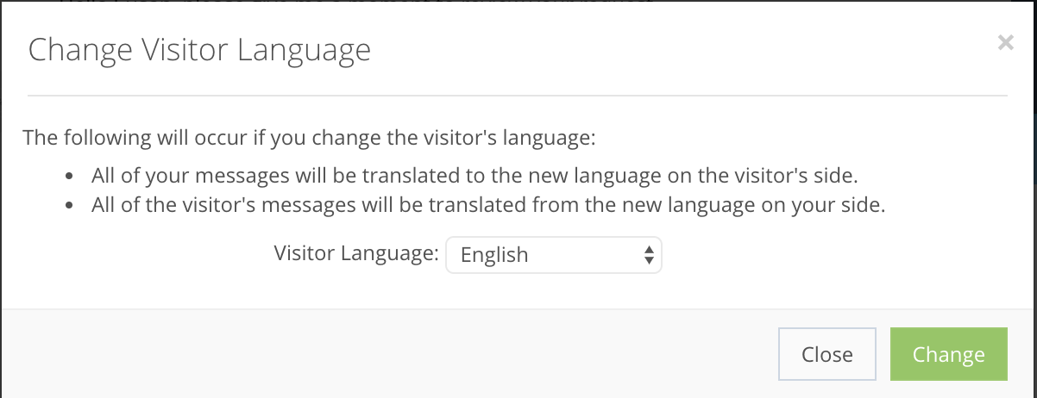Screen dimensions: 1037x398
Task: Click the Change Visitor Language title
Action: tap(199, 49)
